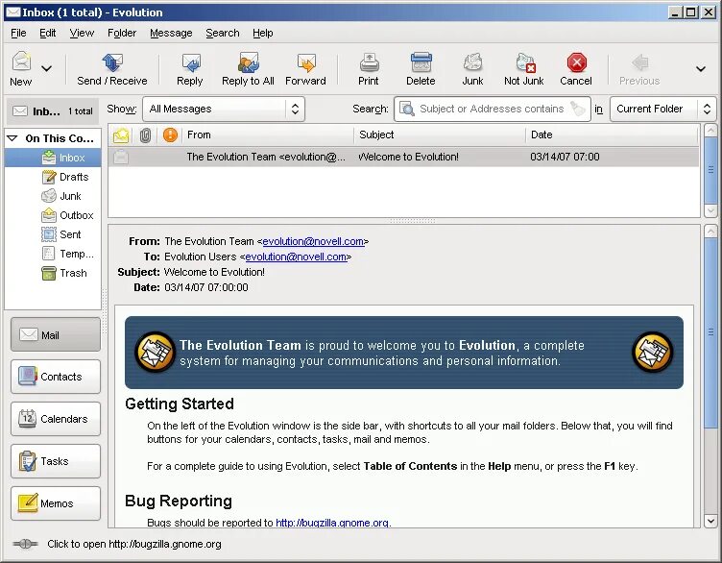Click the Not Junk toolbar icon
Screen dimensions: 722x563
click(525, 63)
